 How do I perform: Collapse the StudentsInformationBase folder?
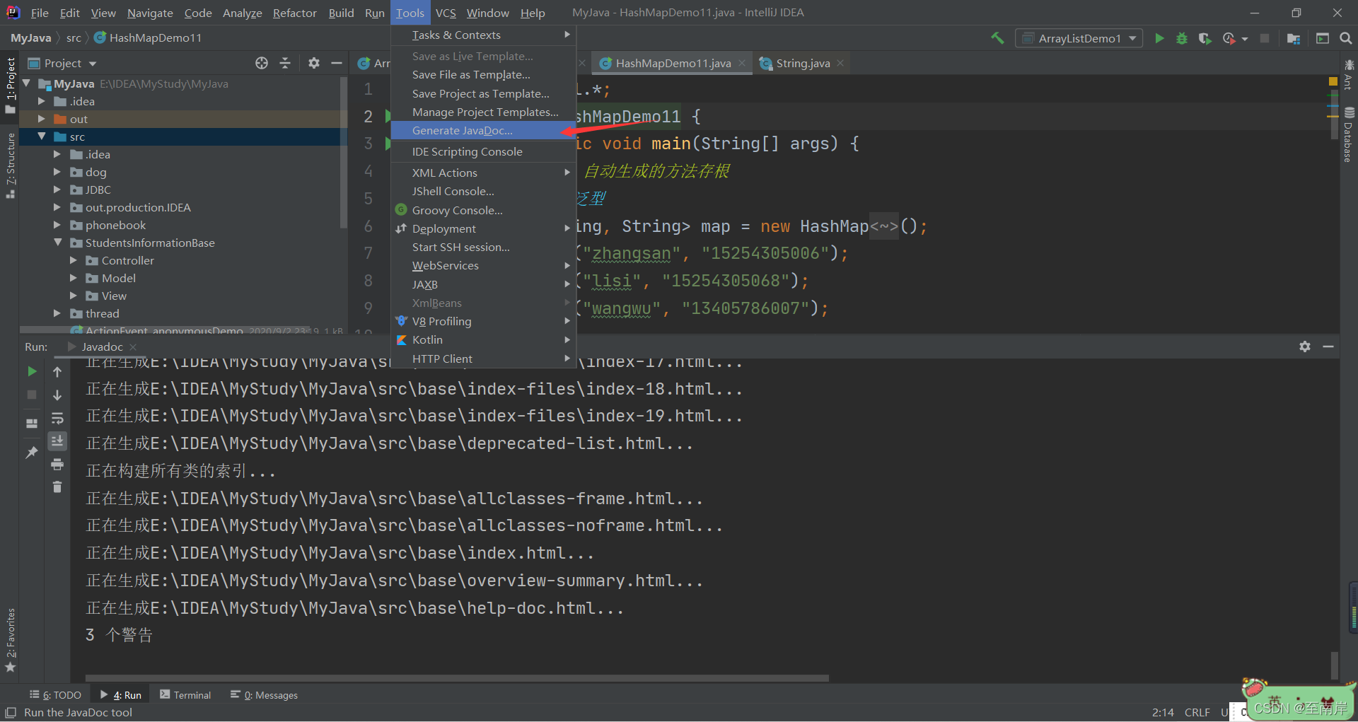click(58, 243)
